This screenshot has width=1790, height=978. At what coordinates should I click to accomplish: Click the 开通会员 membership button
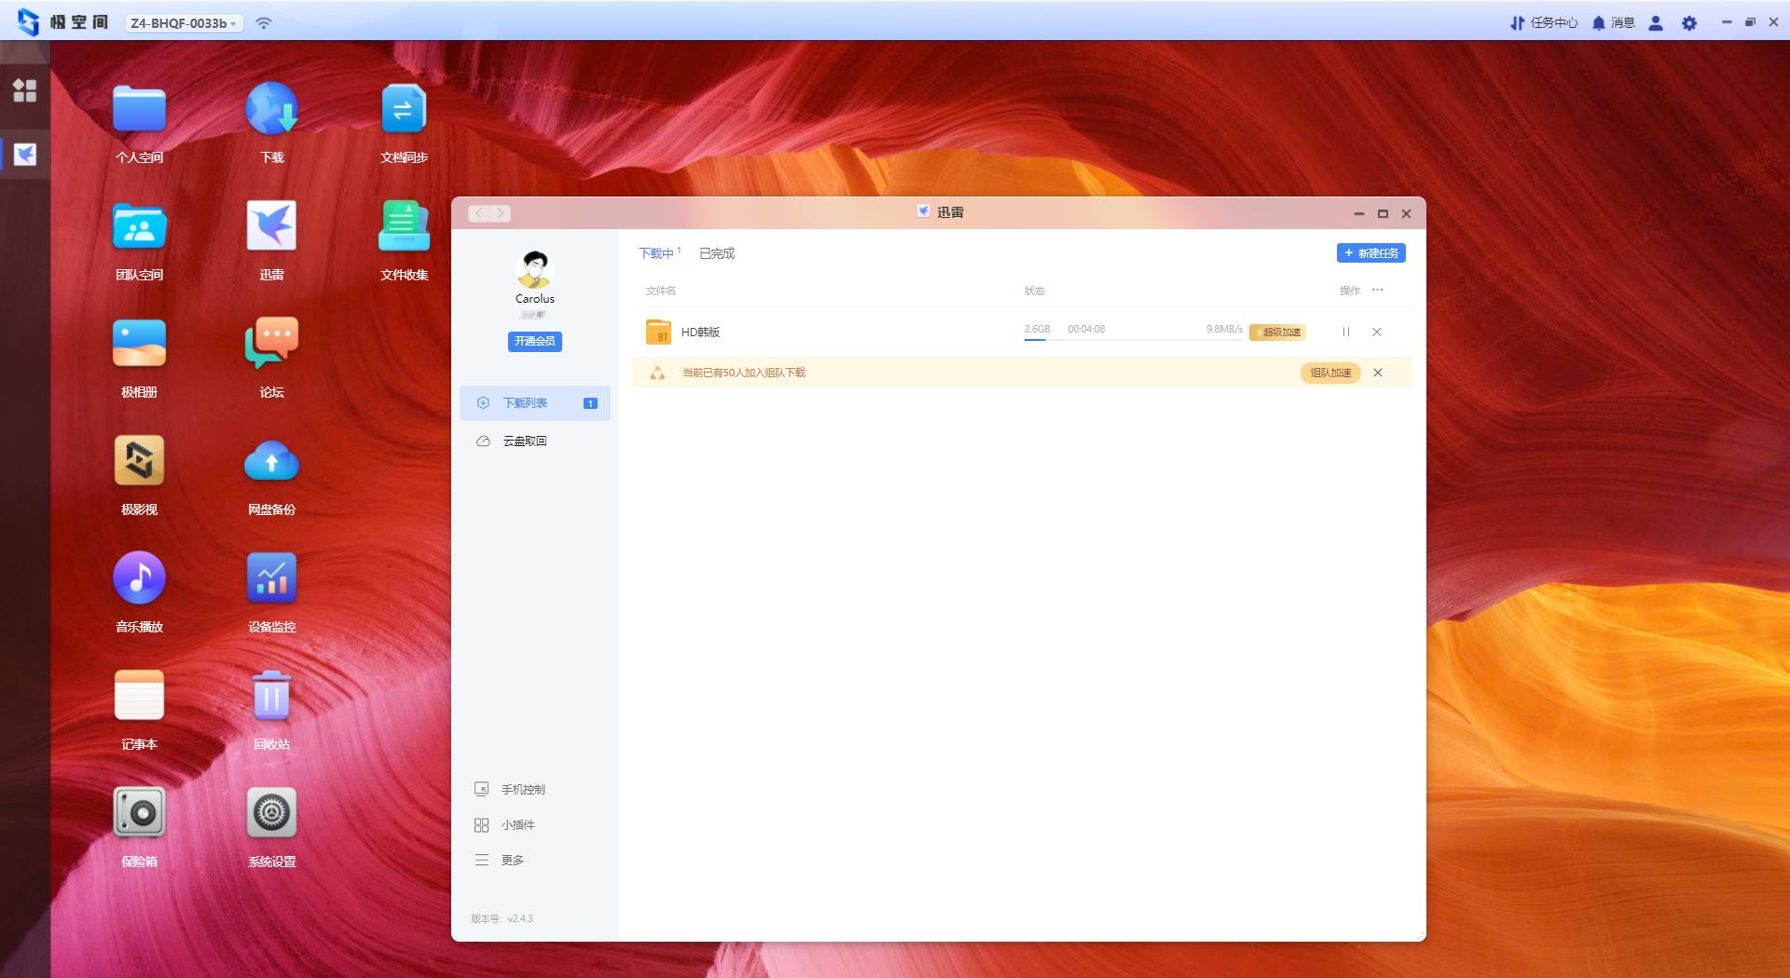click(x=534, y=341)
